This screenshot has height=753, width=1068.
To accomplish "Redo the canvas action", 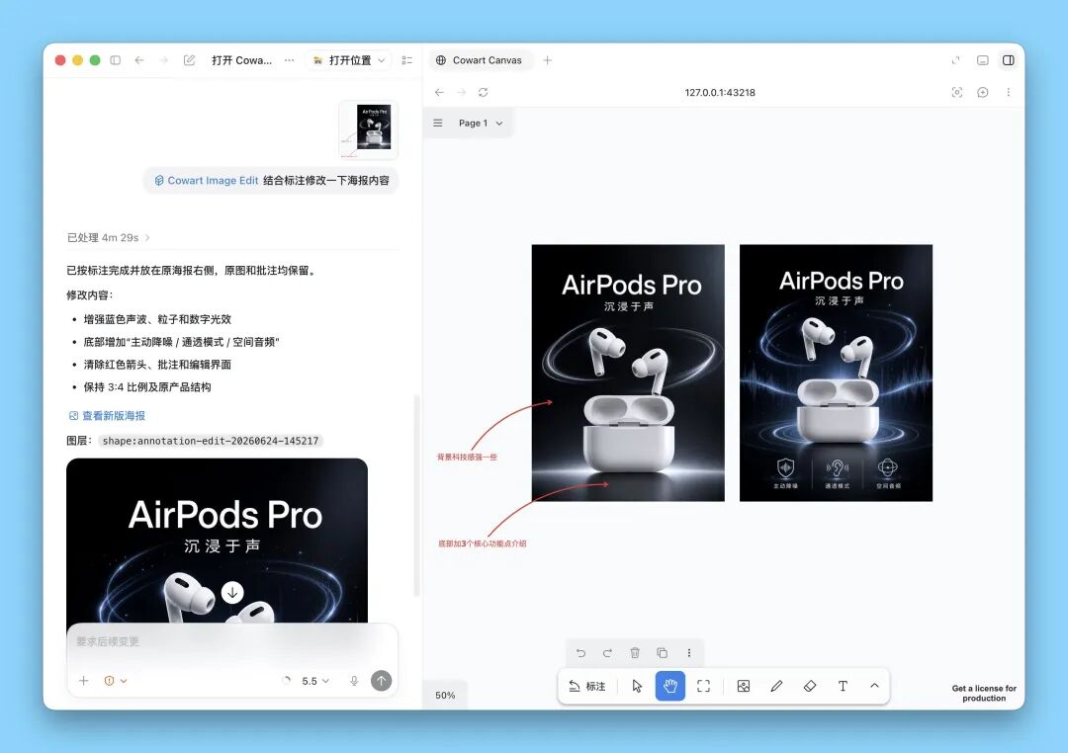I will 607,653.
